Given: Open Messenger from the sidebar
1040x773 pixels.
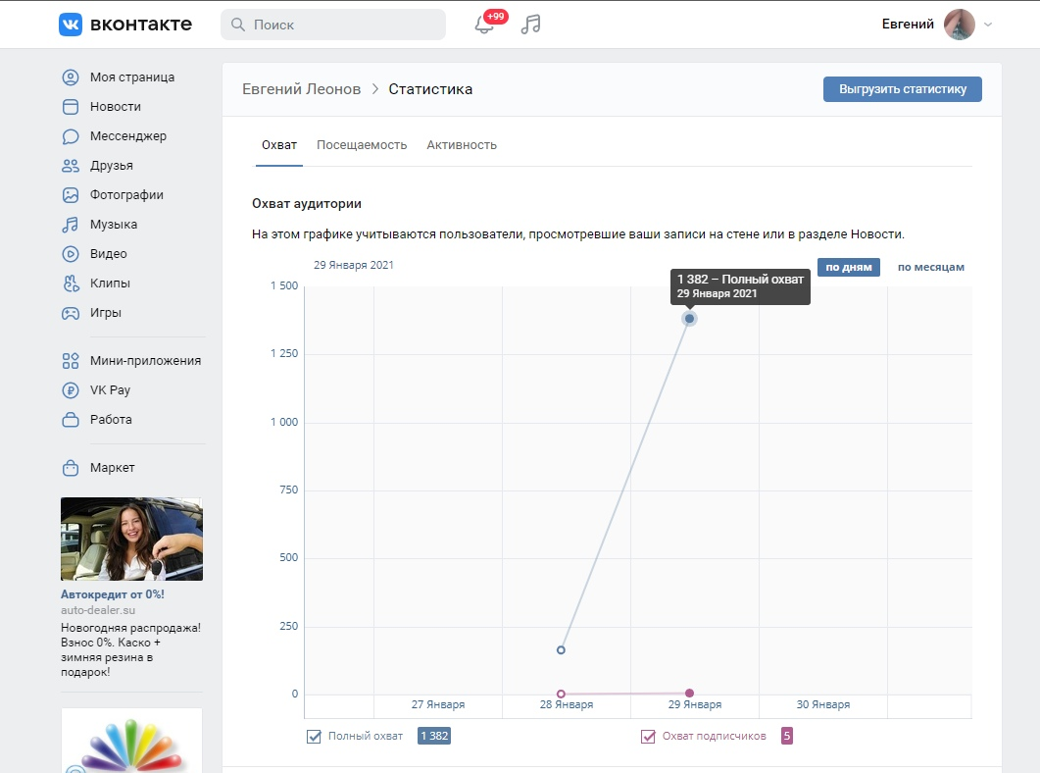Looking at the screenshot, I should pos(127,136).
